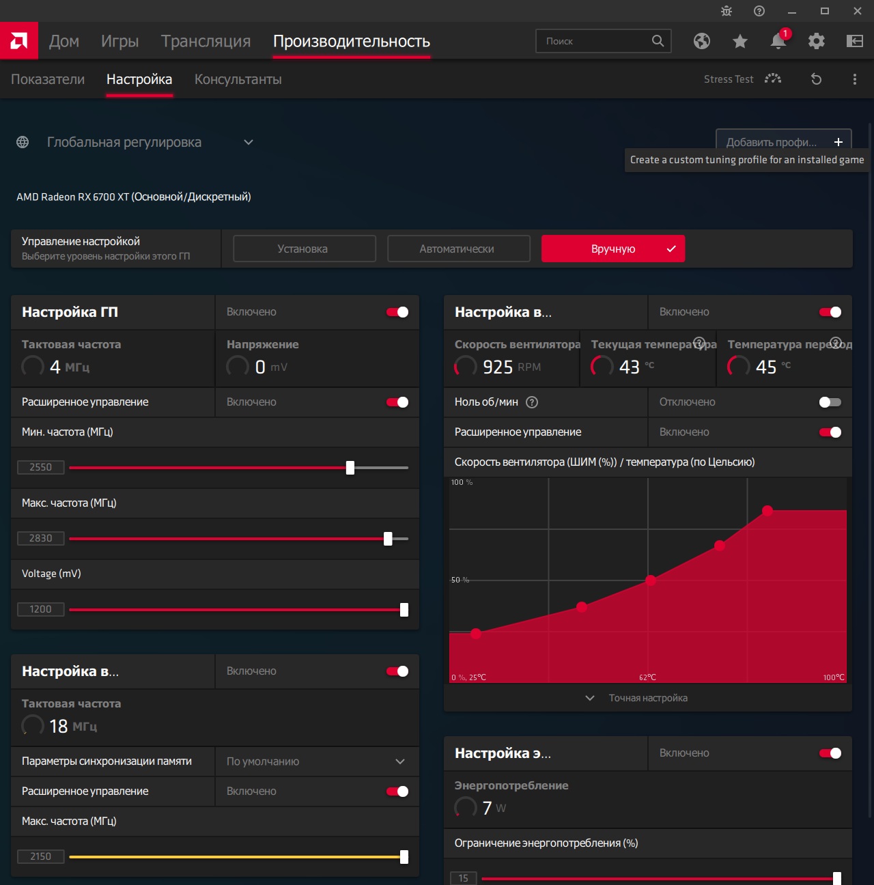Click the reset tuning arrow icon
The width and height of the screenshot is (874, 885).
(816, 79)
